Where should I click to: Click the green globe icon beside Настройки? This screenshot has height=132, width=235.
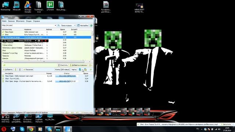tap(91, 25)
